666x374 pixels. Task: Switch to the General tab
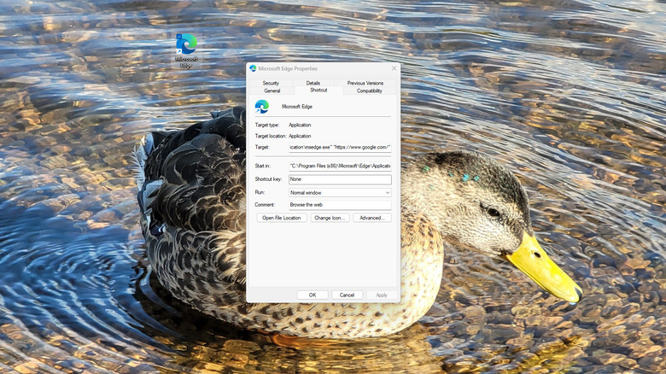[272, 91]
